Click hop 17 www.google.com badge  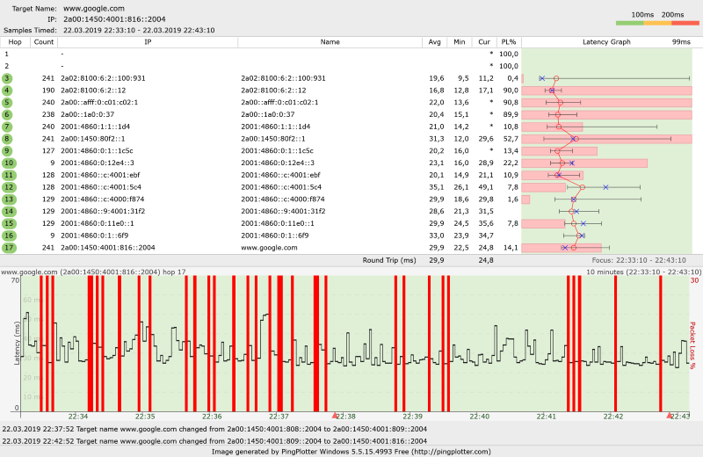[9, 248]
